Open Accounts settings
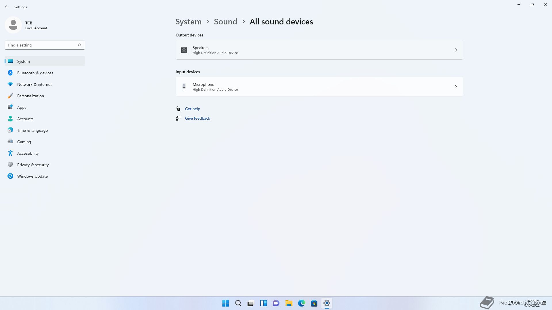Screen dimensions: 552x310 coord(45,119)
